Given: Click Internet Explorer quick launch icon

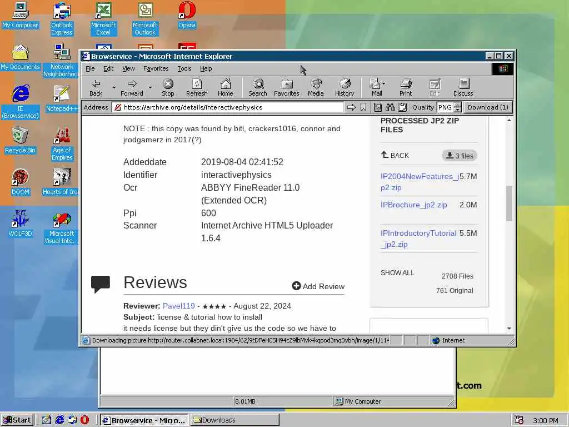Looking at the screenshot, I should point(59,420).
